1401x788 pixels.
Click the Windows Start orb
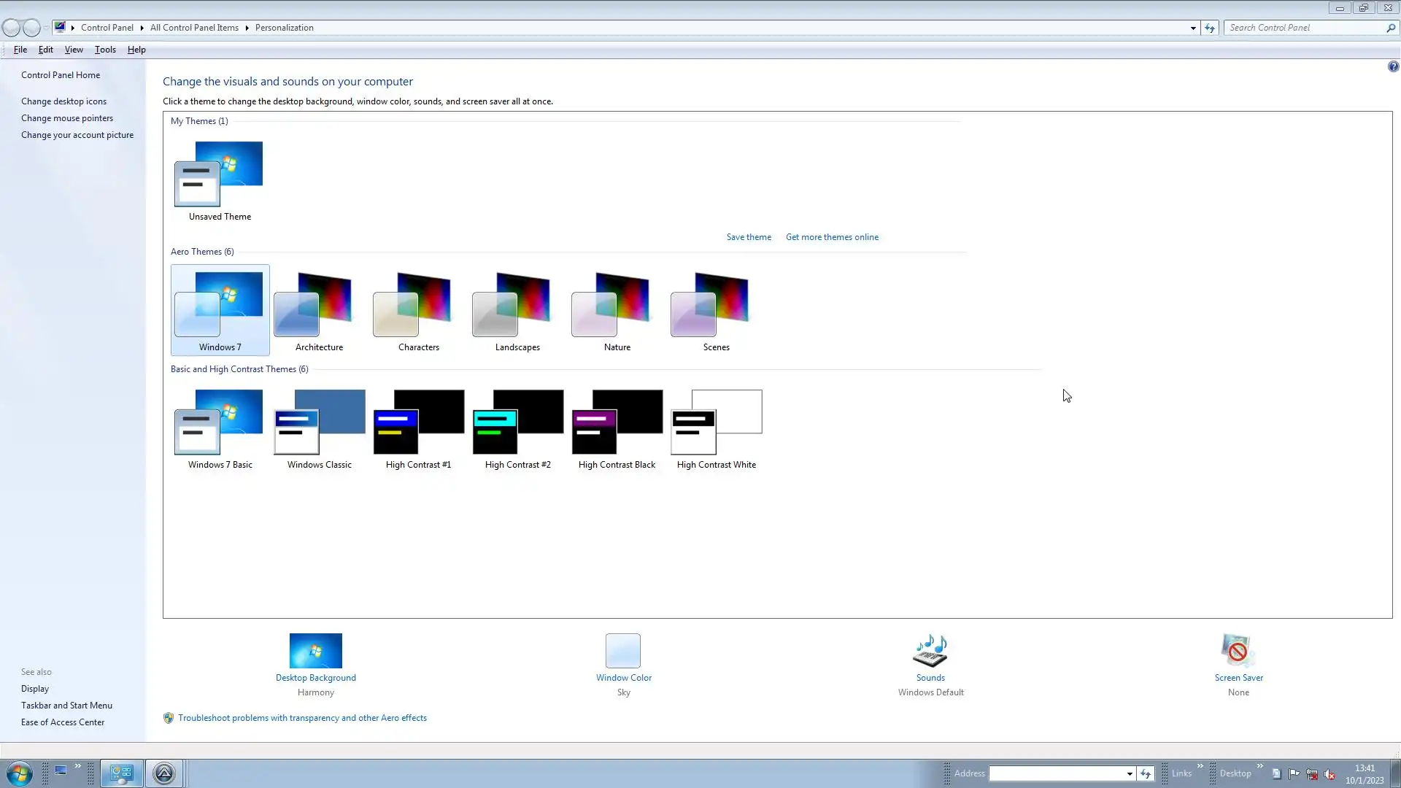20,773
